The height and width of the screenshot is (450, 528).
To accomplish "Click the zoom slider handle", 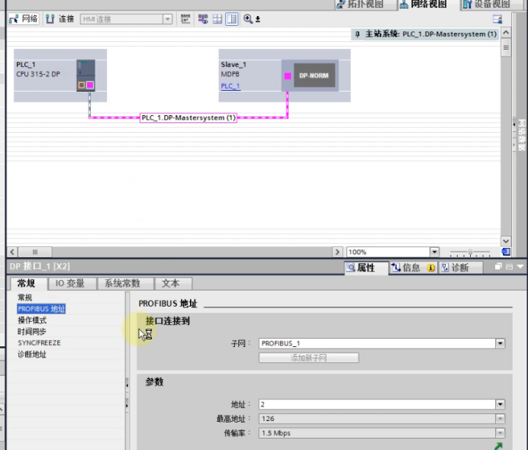I will [x=471, y=252].
